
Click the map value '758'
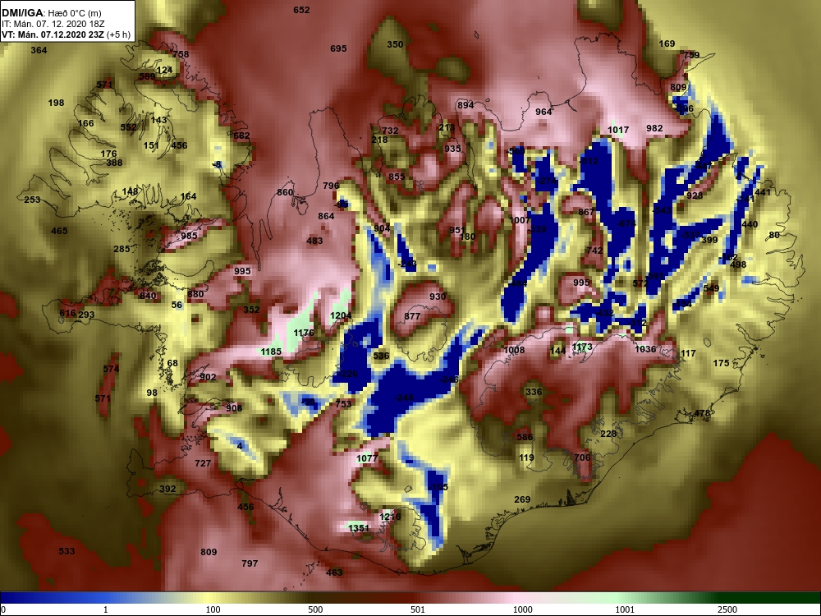180,54
